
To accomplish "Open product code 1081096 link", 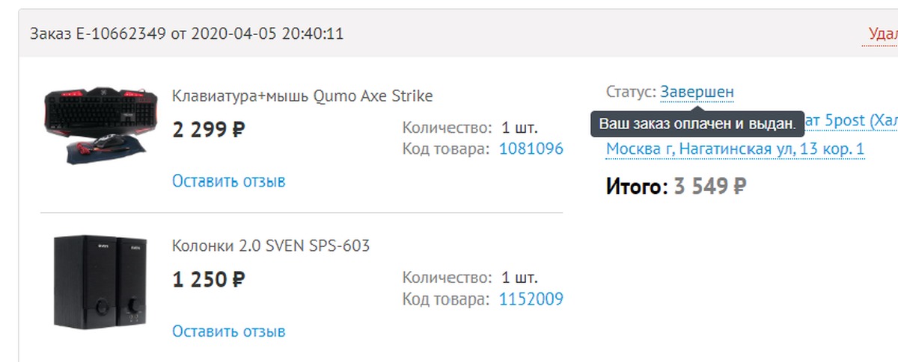I will point(531,149).
